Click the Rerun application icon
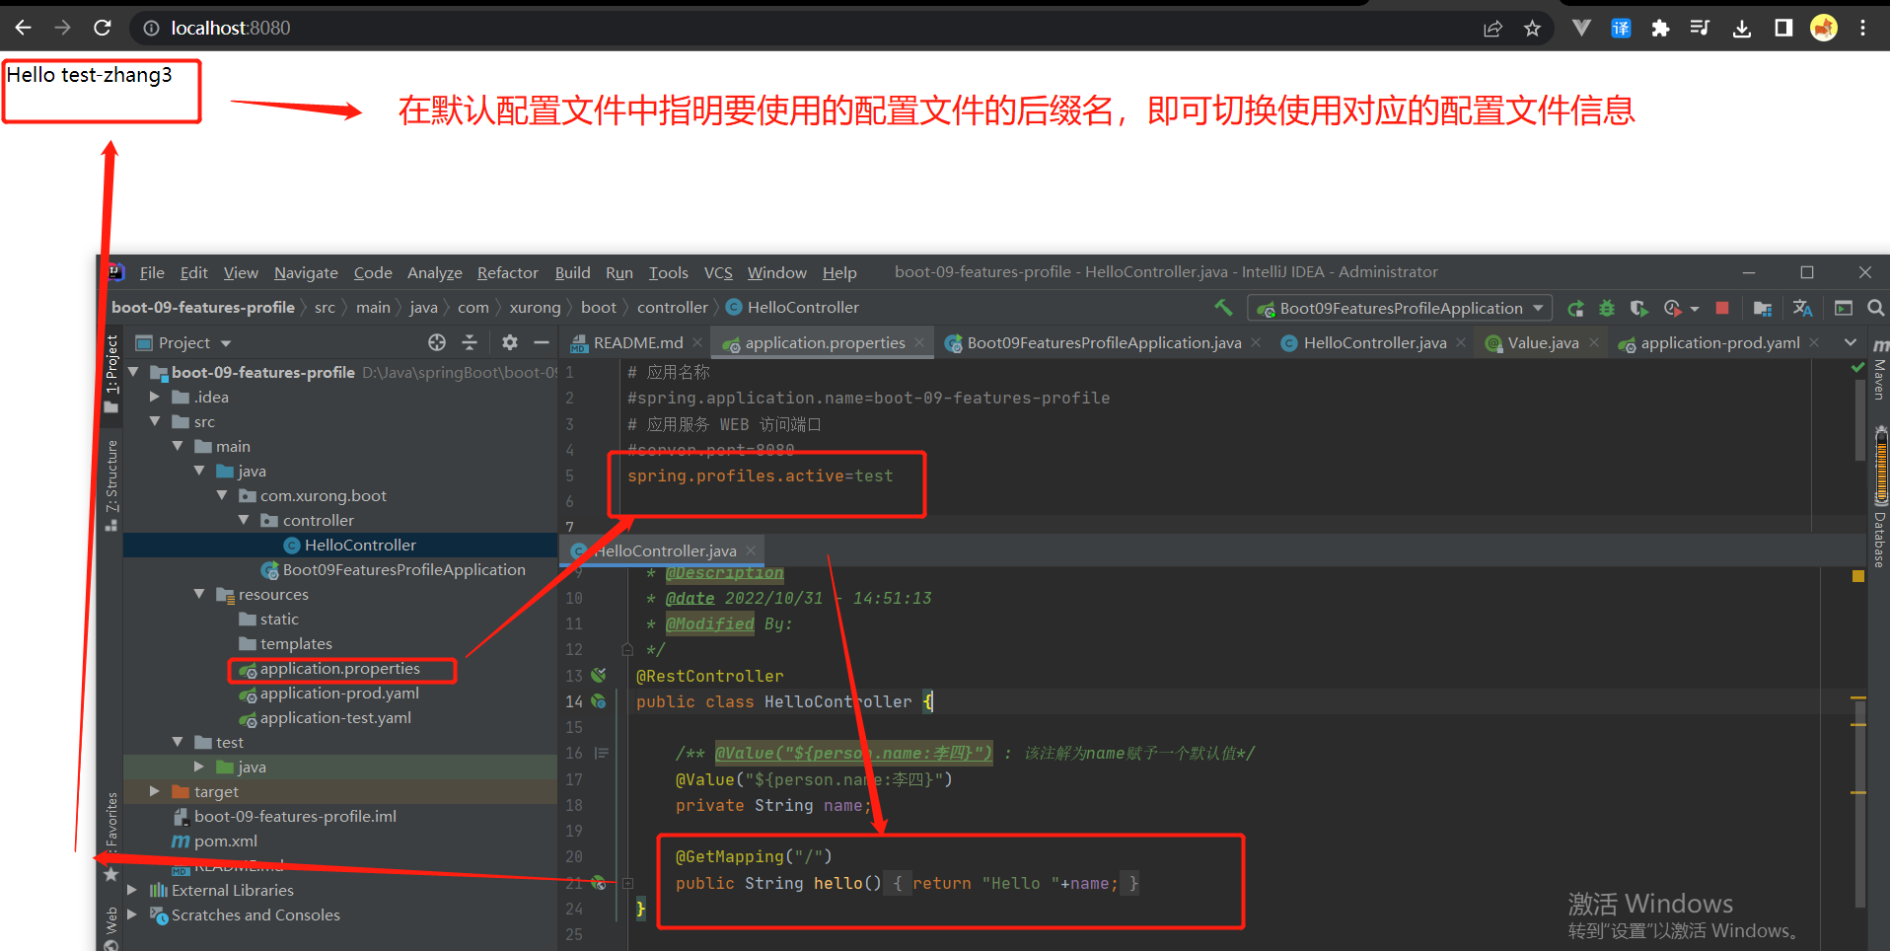Image resolution: width=1890 pixels, height=951 pixels. click(1575, 309)
